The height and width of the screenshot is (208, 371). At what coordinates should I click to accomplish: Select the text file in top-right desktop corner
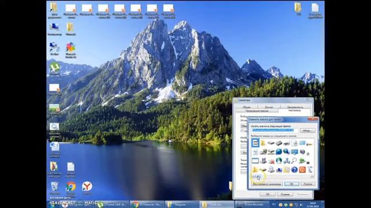(315, 10)
